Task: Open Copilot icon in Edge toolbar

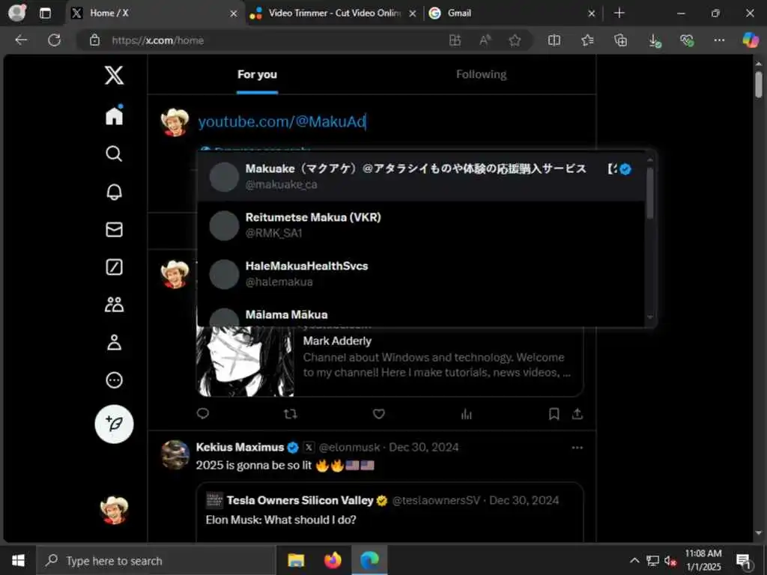Action: (751, 40)
